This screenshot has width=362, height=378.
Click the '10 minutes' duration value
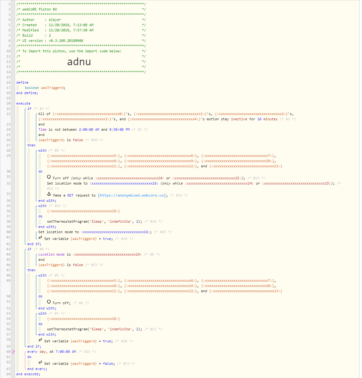tap(267, 119)
